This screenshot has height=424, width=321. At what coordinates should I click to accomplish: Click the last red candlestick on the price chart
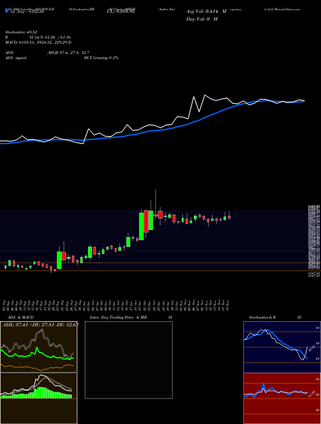[x=229, y=217]
